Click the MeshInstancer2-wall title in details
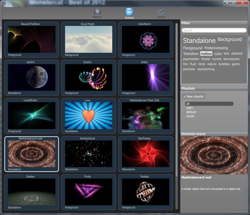The image size is (250, 215). click(196, 177)
